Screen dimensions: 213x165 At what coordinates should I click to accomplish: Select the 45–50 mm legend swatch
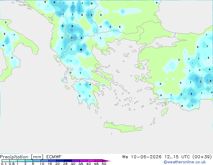coord(99,161)
